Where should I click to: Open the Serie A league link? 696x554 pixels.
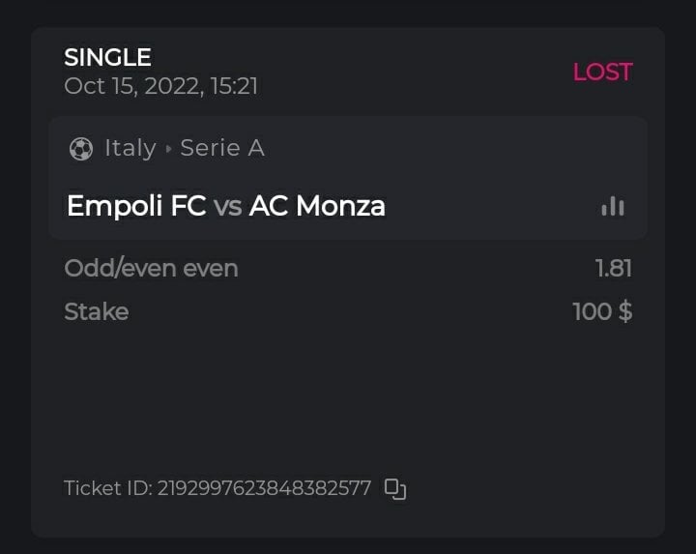(222, 148)
